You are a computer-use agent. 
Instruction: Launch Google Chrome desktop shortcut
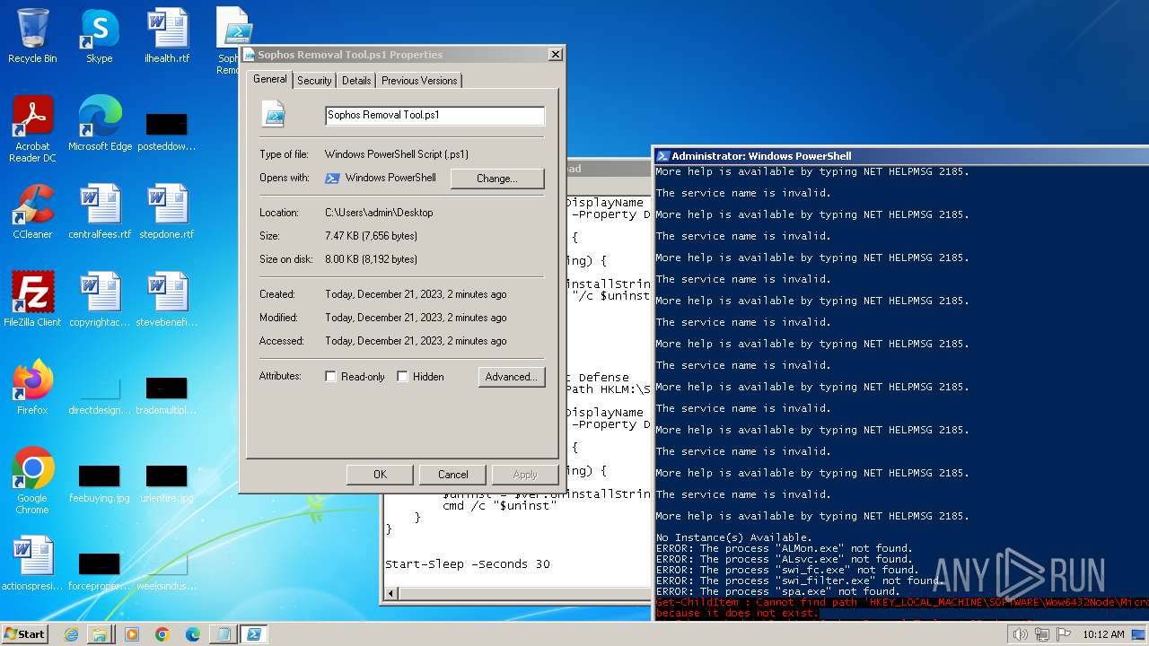coord(32,481)
